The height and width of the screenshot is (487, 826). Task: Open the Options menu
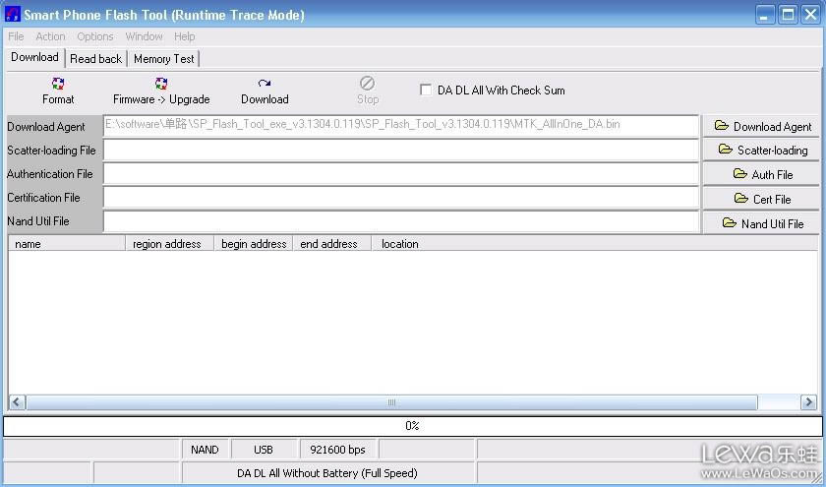[95, 36]
